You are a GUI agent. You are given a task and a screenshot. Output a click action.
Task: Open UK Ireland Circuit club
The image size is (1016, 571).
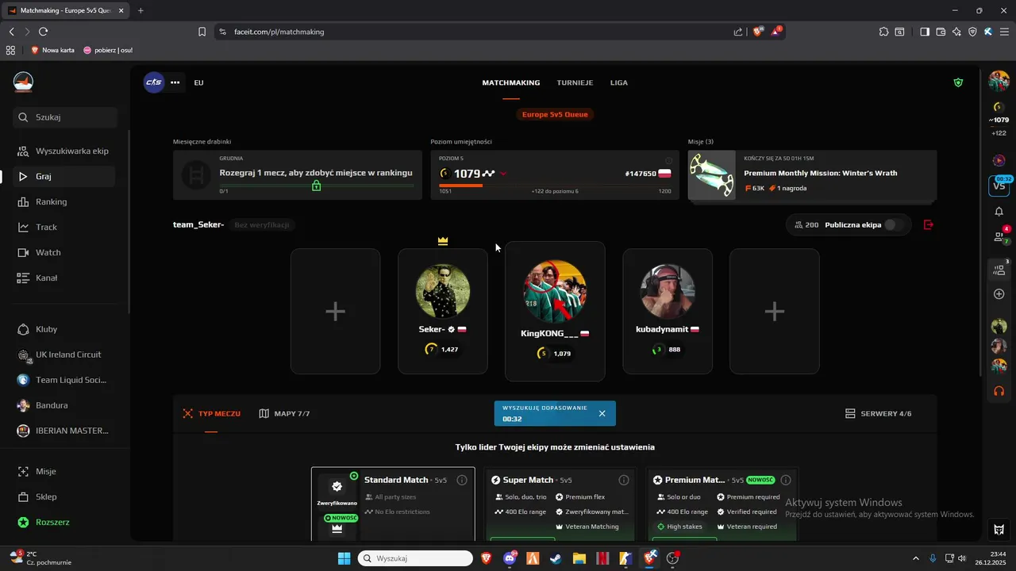click(x=65, y=354)
